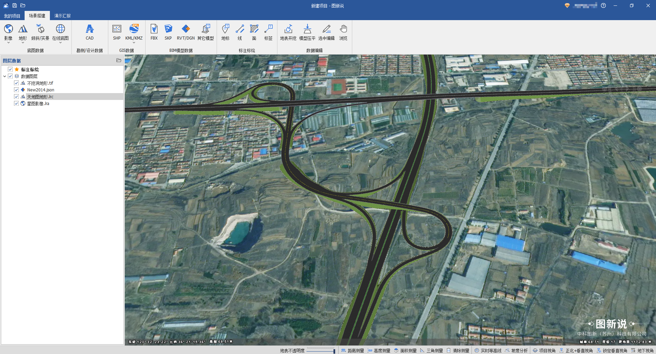The height and width of the screenshot is (354, 656).
Task: Switch to the 演示汇报 tab
Action: (62, 16)
